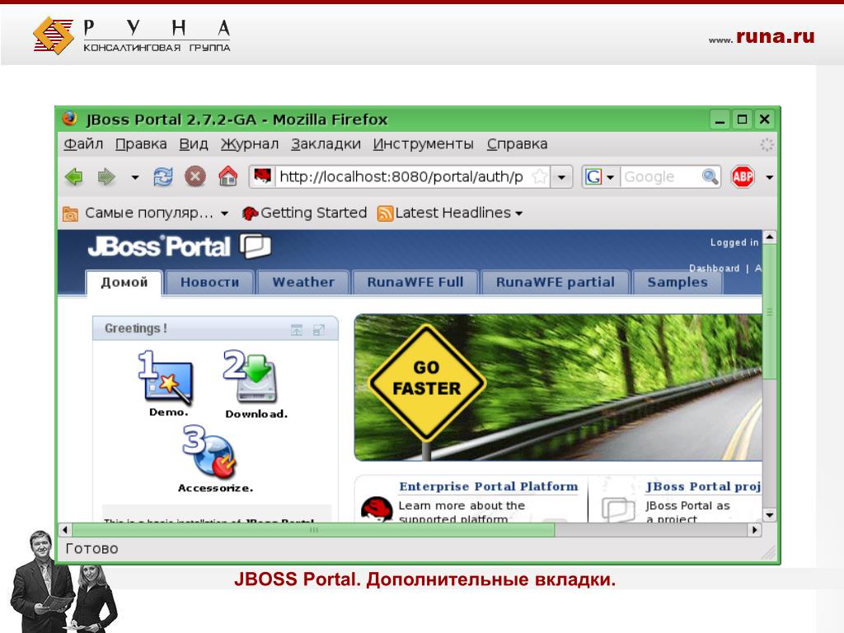The height and width of the screenshot is (633, 844).
Task: Open the Инструменты menu
Action: click(423, 144)
